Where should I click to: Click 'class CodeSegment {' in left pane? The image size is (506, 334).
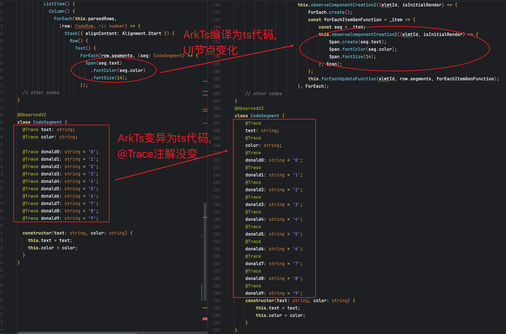point(42,122)
